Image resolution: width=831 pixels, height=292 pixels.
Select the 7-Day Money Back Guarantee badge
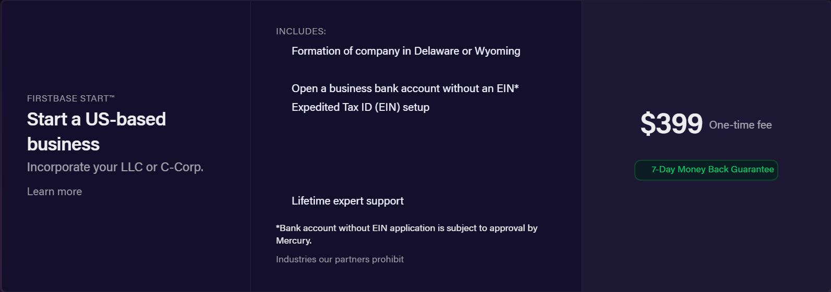706,170
